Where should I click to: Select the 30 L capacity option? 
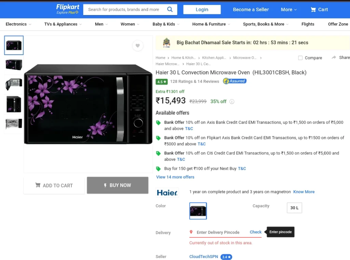coord(294,208)
